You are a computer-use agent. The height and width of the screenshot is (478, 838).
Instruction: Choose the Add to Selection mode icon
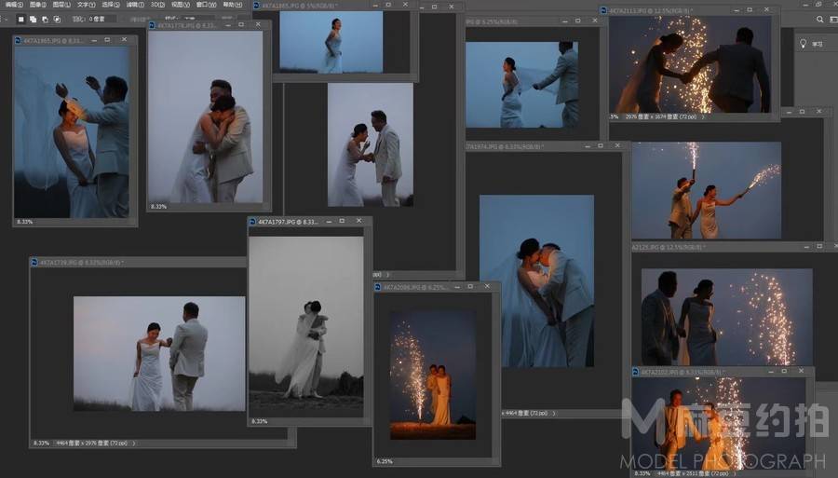34,20
